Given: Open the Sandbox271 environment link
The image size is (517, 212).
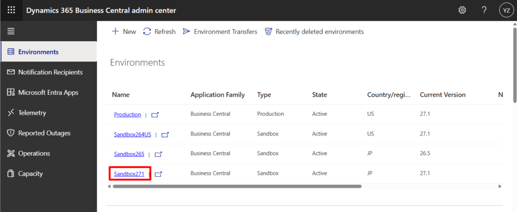Looking at the screenshot, I should point(129,174).
